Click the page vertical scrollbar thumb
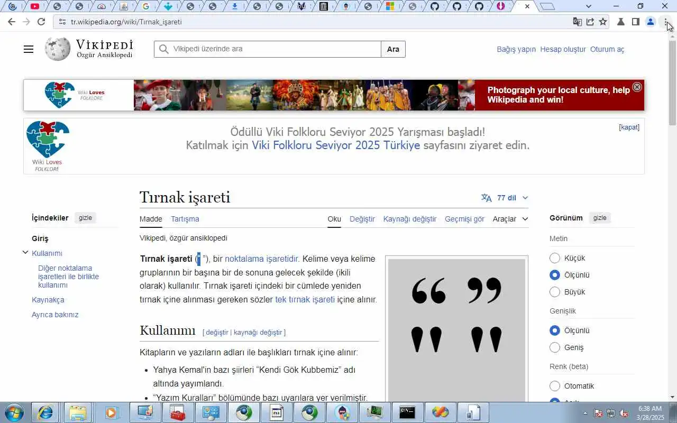 point(672,82)
